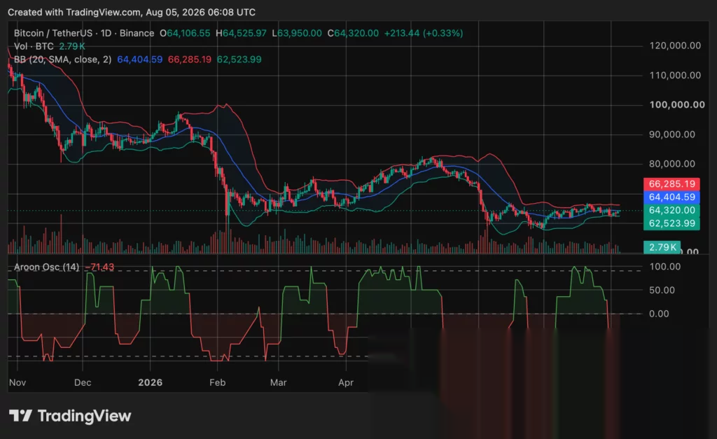
Task: Click the change value +213.44 (+0.33%)
Action: coord(424,33)
